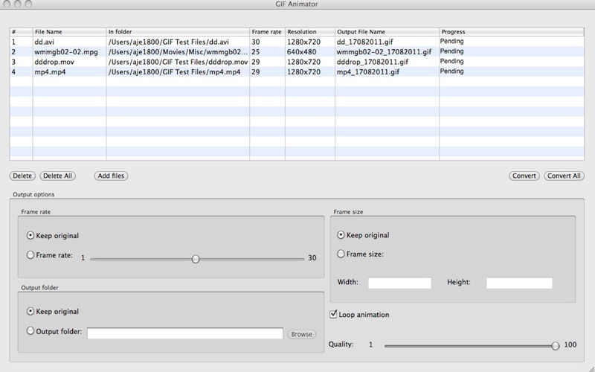Select Keep original output folder radio
This screenshot has height=372, width=595.
pyautogui.click(x=30, y=312)
